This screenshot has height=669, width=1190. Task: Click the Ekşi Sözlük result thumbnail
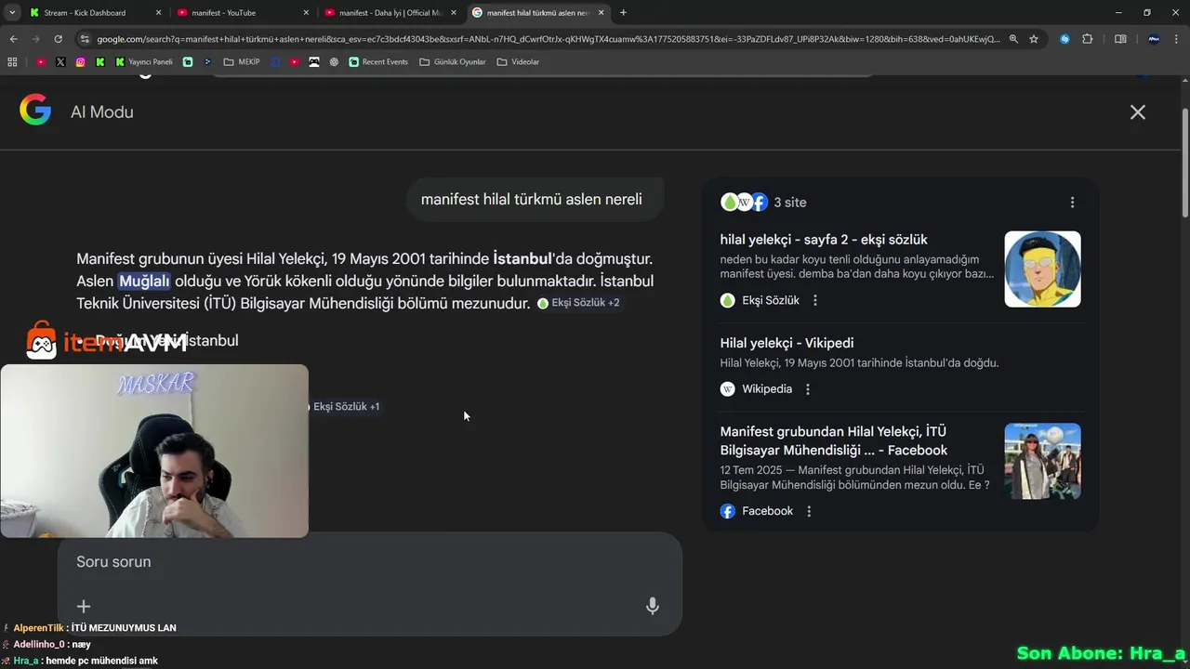click(1042, 269)
